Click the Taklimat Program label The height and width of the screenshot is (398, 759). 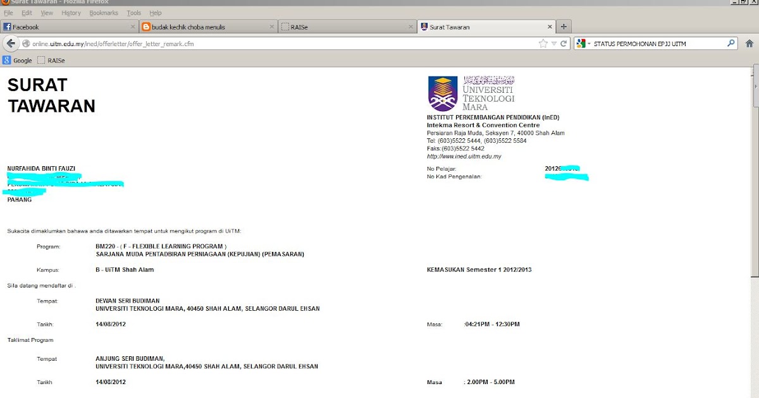point(30,340)
